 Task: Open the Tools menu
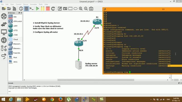click(x=41, y=5)
